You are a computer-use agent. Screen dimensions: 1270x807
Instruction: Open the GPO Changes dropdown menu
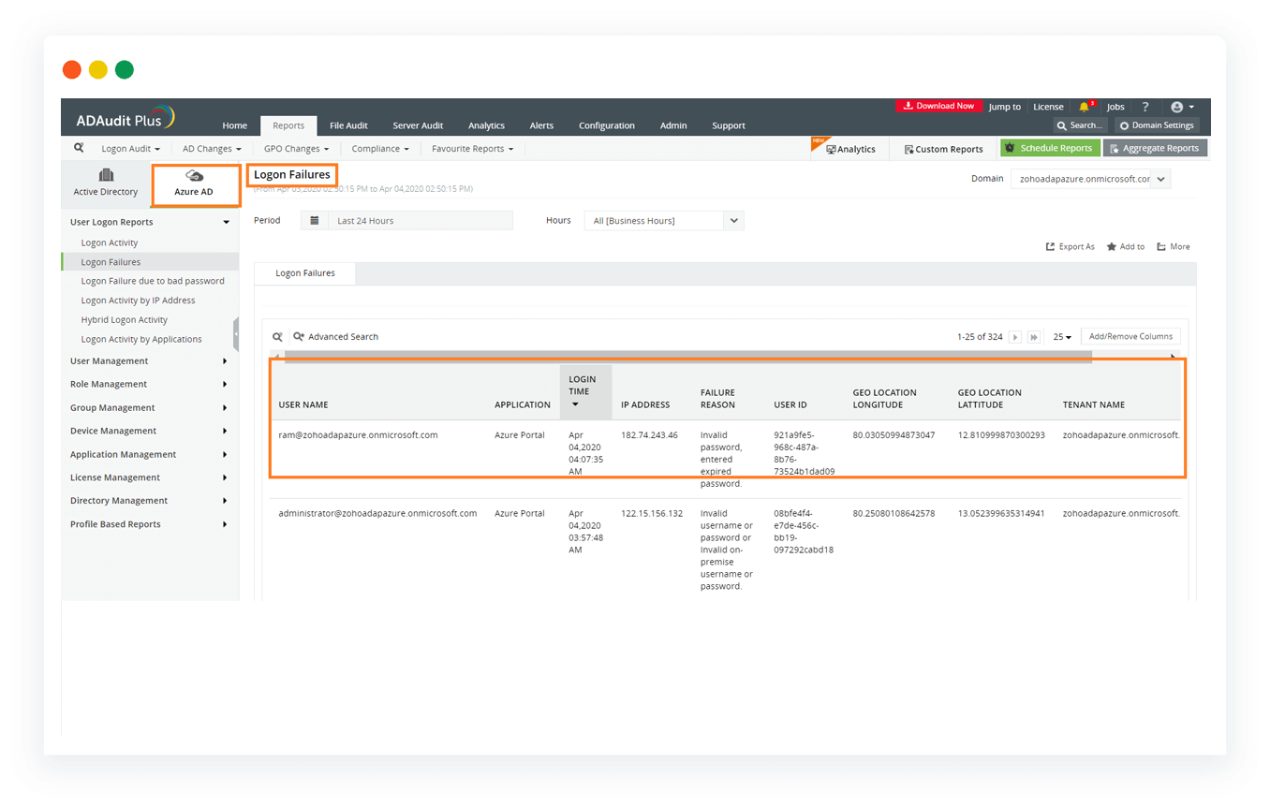[x=296, y=149]
